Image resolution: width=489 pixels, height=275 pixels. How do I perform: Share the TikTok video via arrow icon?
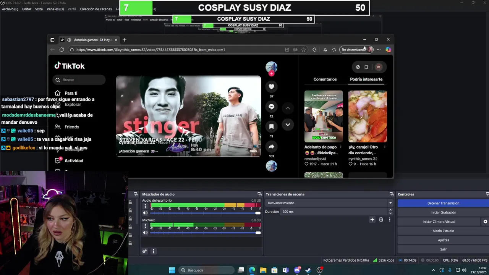271,146
